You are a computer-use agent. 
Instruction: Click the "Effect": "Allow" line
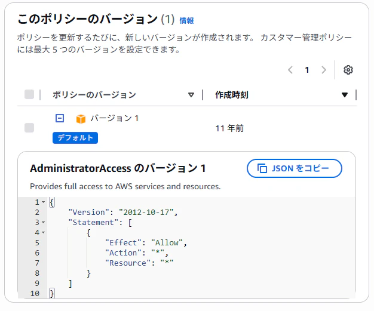[146, 242]
